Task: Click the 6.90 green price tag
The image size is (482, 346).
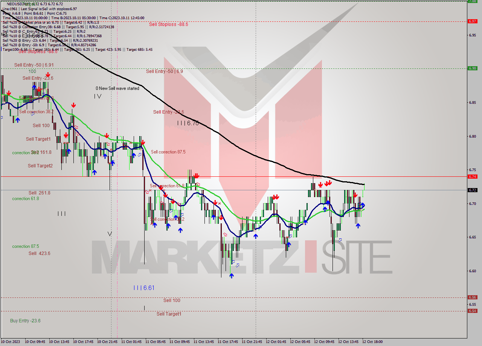Action: coord(472,68)
